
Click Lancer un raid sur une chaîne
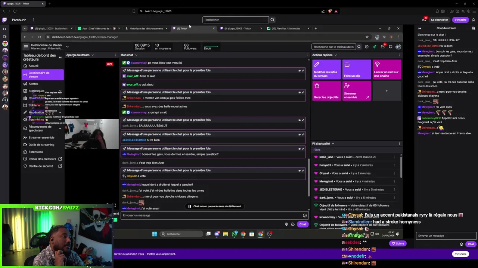(x=387, y=70)
